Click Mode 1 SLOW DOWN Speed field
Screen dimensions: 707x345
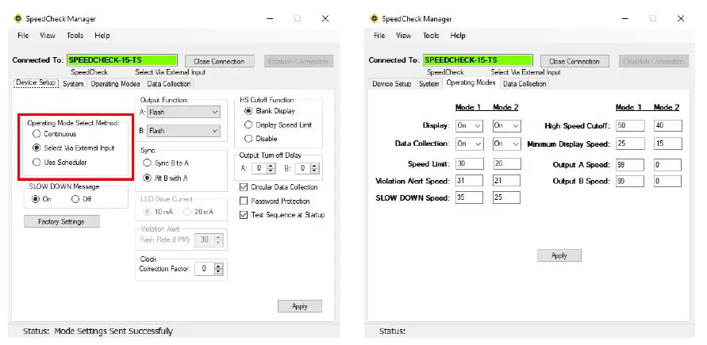pos(469,197)
